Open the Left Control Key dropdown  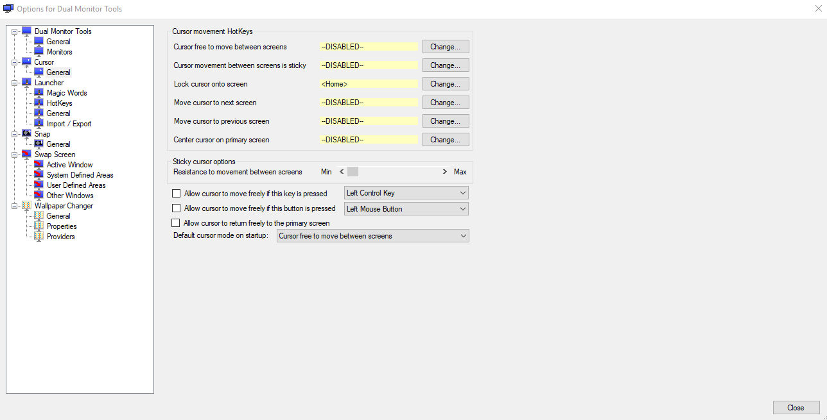[406, 193]
